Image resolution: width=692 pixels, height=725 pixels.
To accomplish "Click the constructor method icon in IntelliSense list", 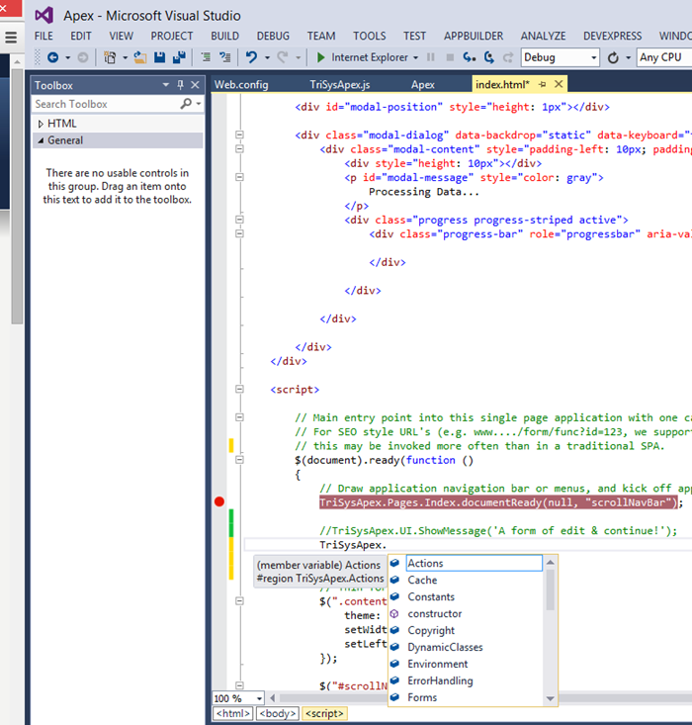I will pos(394,613).
